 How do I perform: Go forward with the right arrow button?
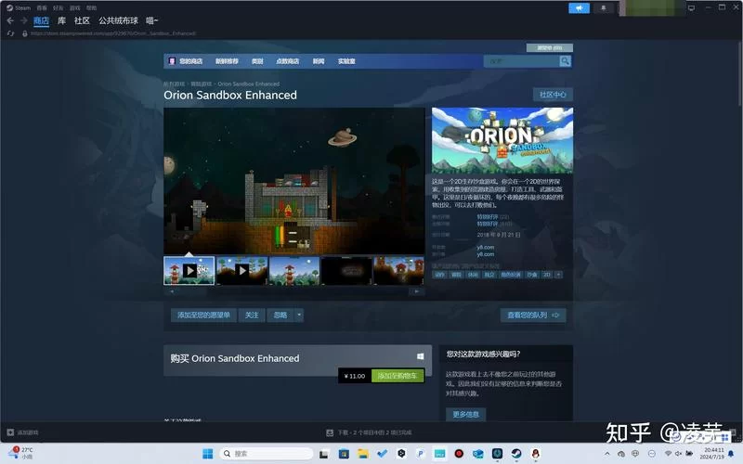(x=23, y=20)
